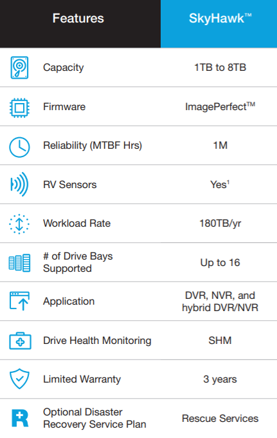
Task: Click the Capacity hard drive icon
Action: (19, 68)
